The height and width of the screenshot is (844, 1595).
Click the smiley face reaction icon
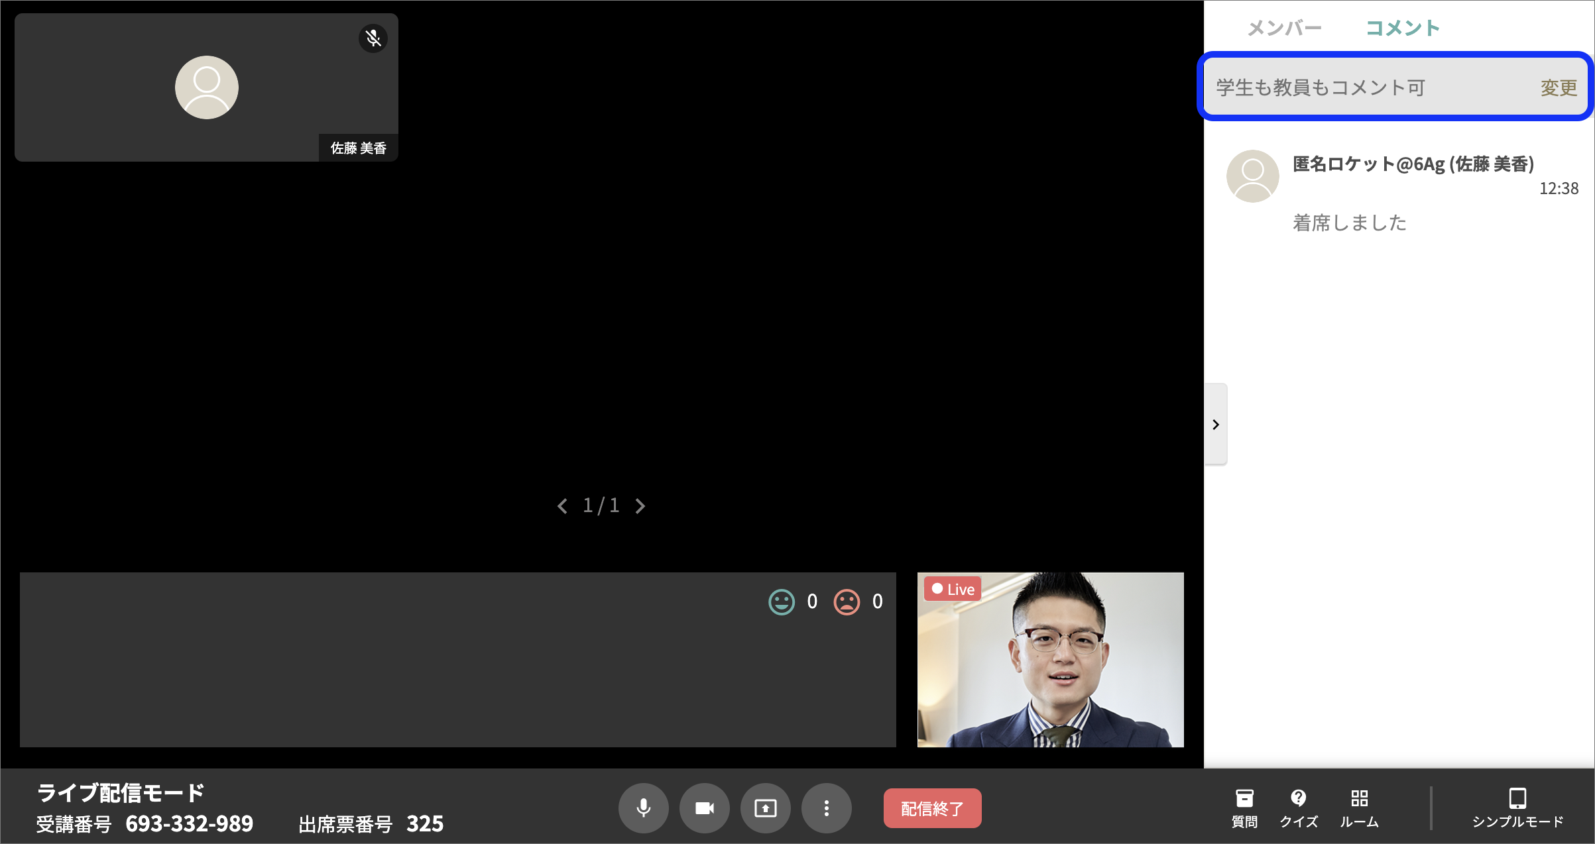click(x=782, y=602)
